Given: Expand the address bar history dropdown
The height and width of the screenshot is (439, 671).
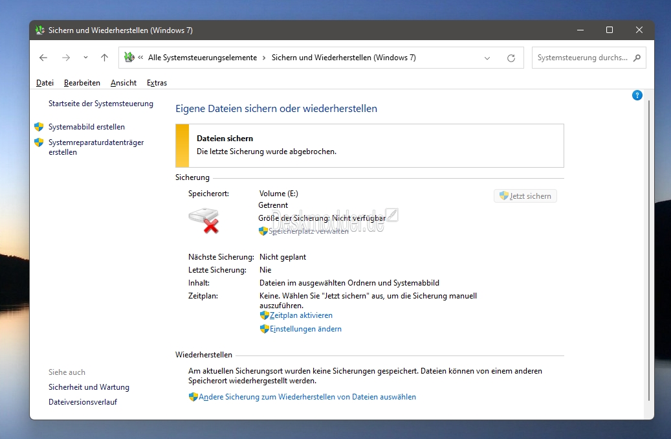Looking at the screenshot, I should click(x=487, y=58).
